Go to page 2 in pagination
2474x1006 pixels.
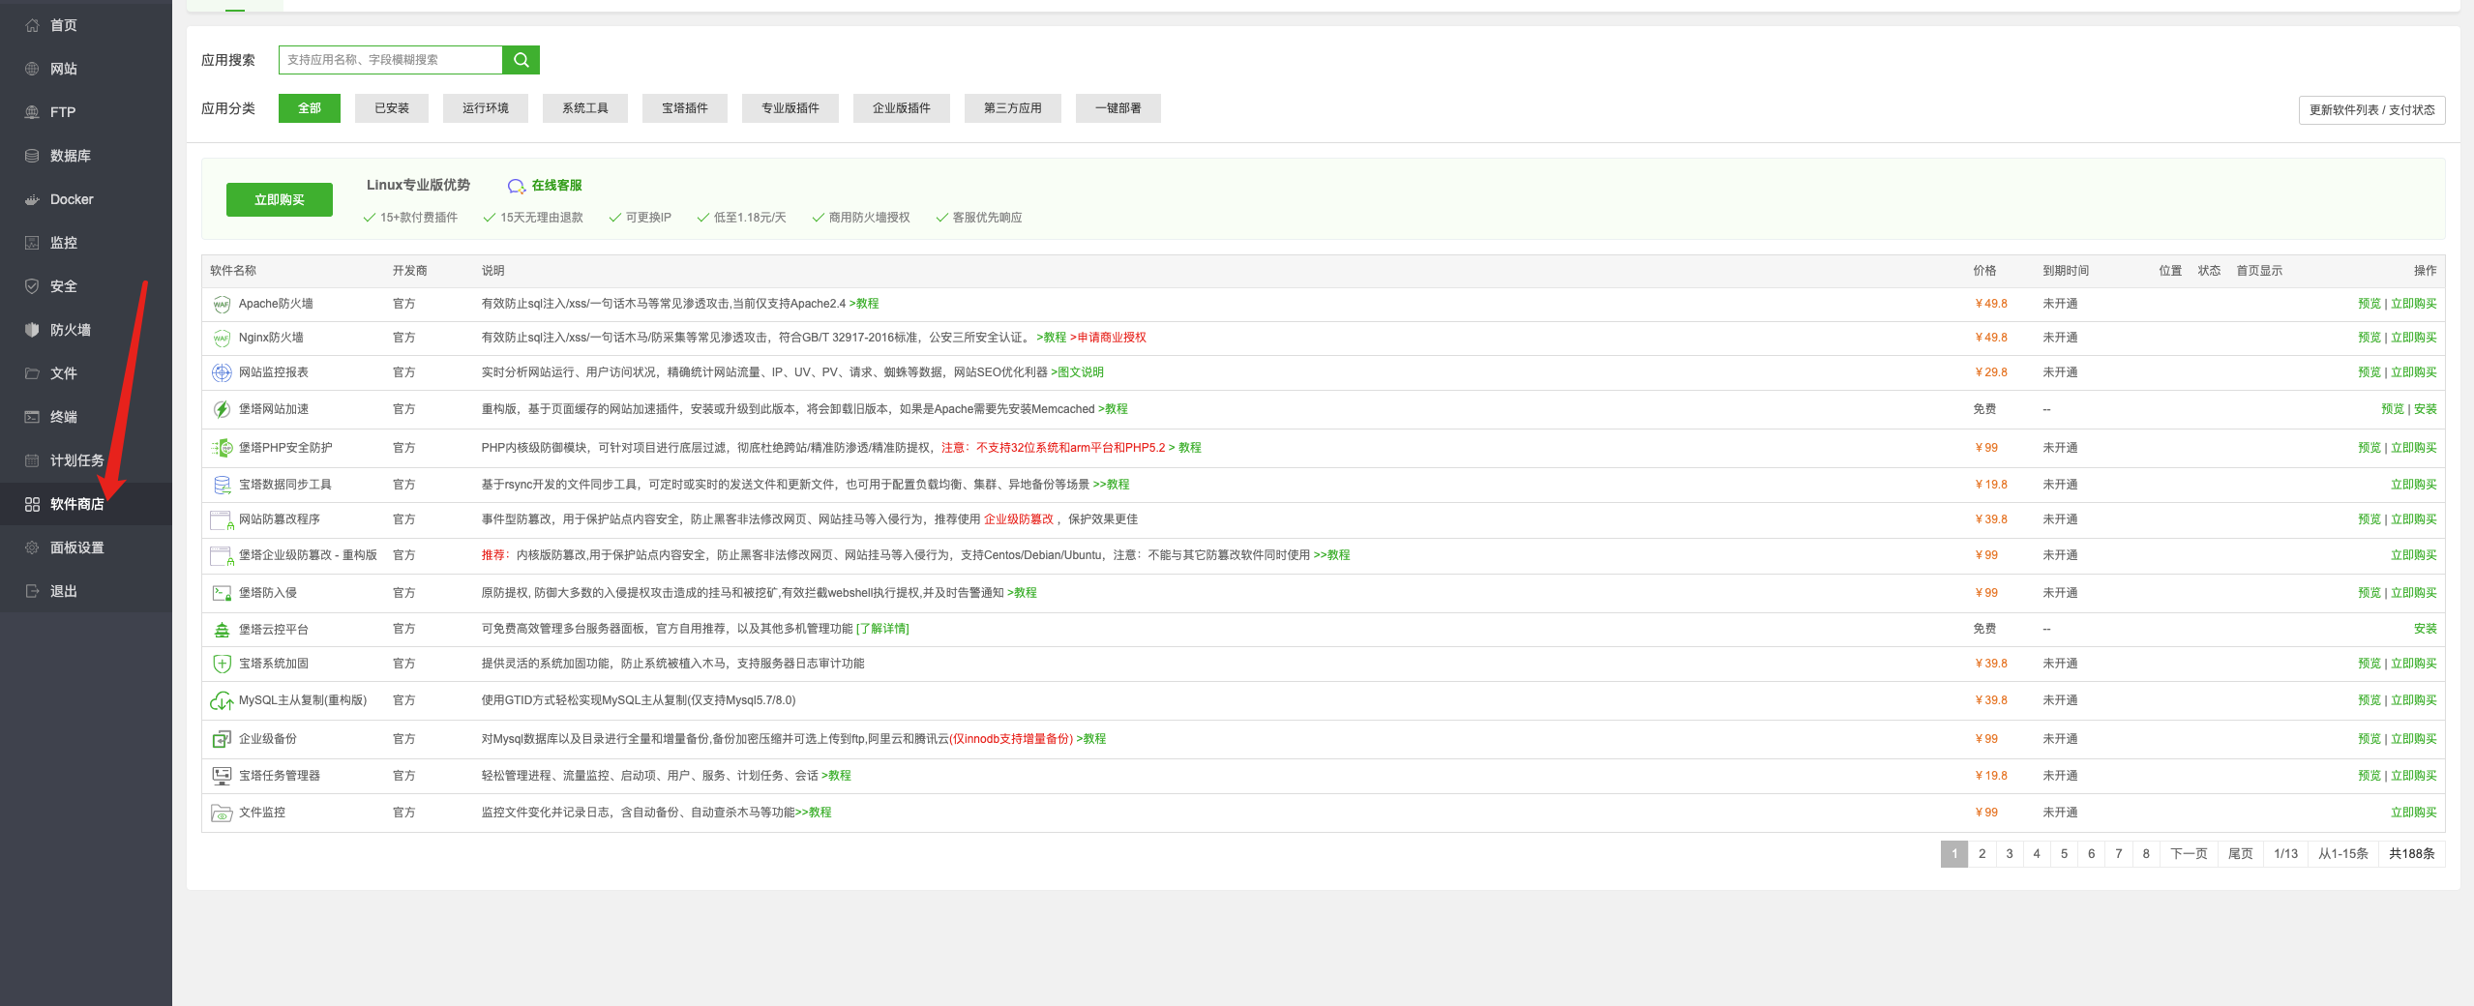[1982, 854]
